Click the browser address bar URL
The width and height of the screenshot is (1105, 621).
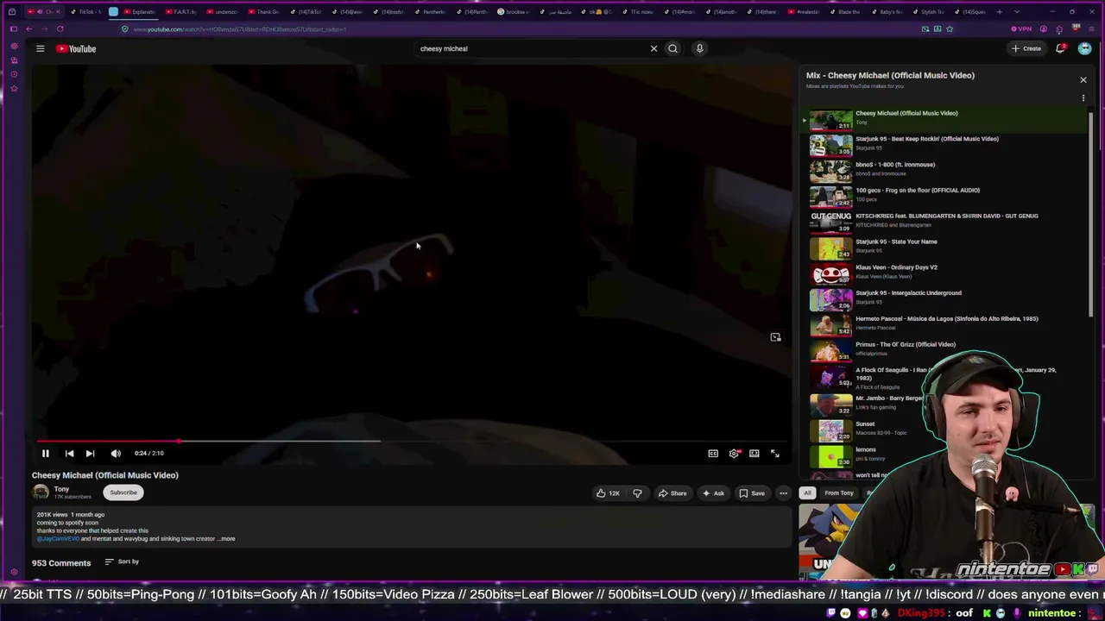tap(240, 29)
